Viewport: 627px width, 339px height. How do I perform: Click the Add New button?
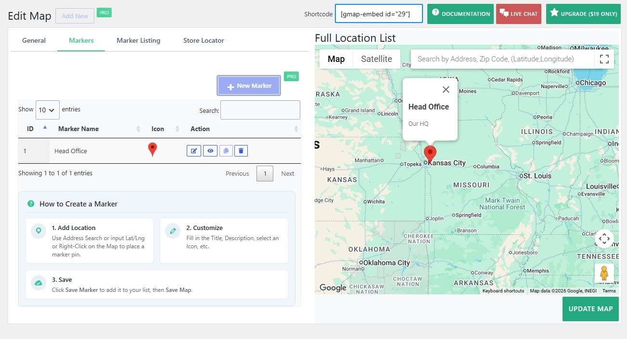tap(75, 16)
